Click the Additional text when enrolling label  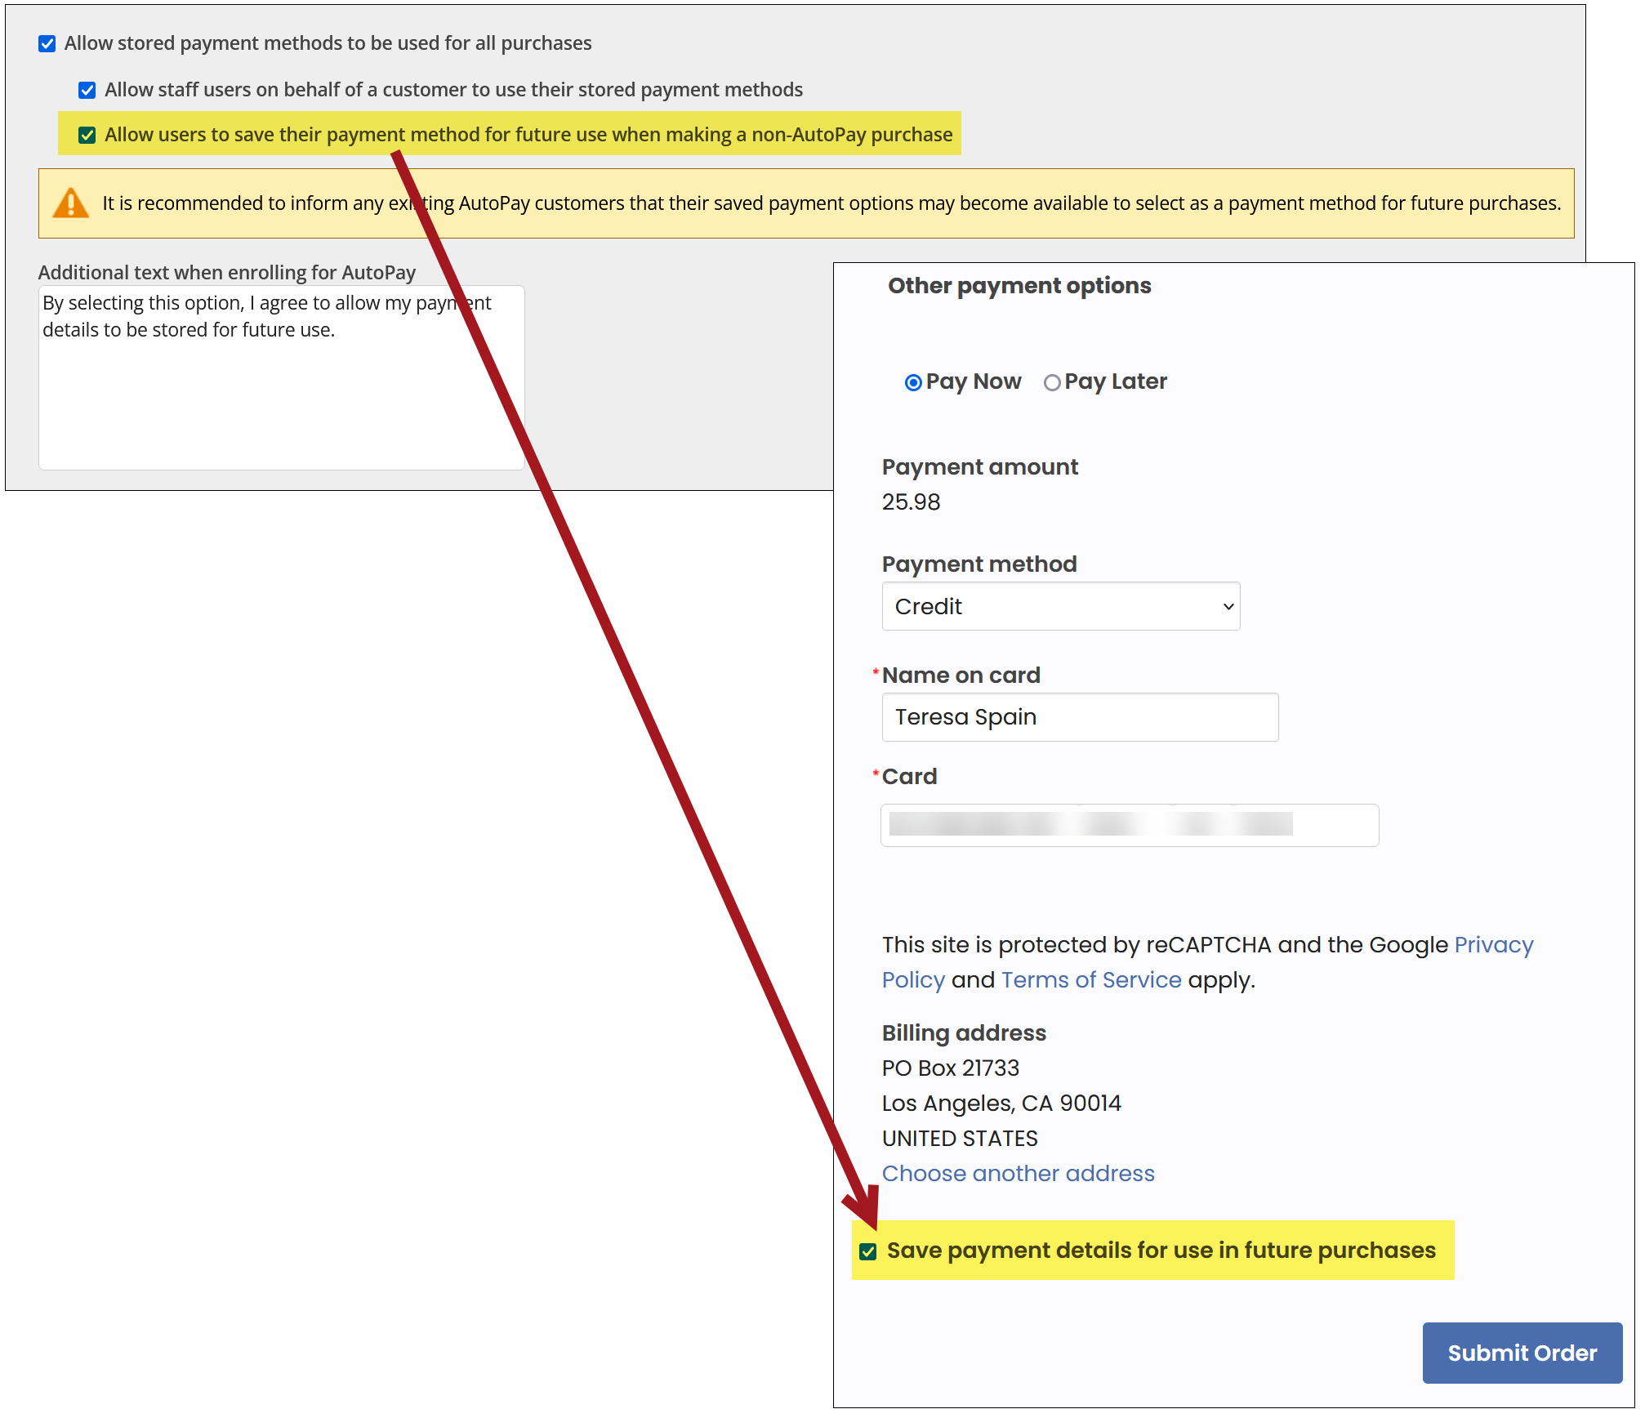point(227,273)
